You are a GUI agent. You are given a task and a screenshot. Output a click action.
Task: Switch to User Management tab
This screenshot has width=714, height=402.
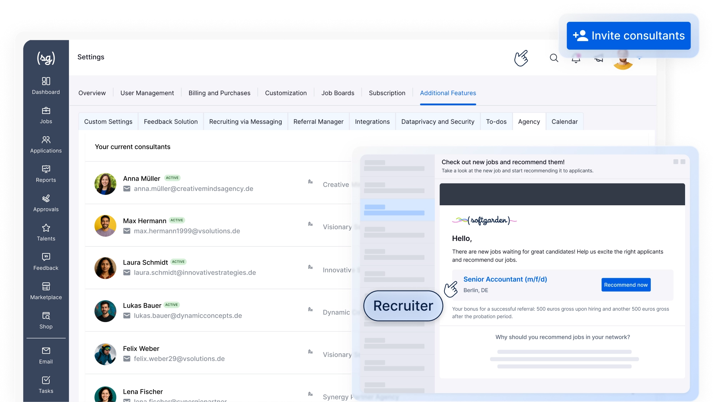pyautogui.click(x=147, y=93)
